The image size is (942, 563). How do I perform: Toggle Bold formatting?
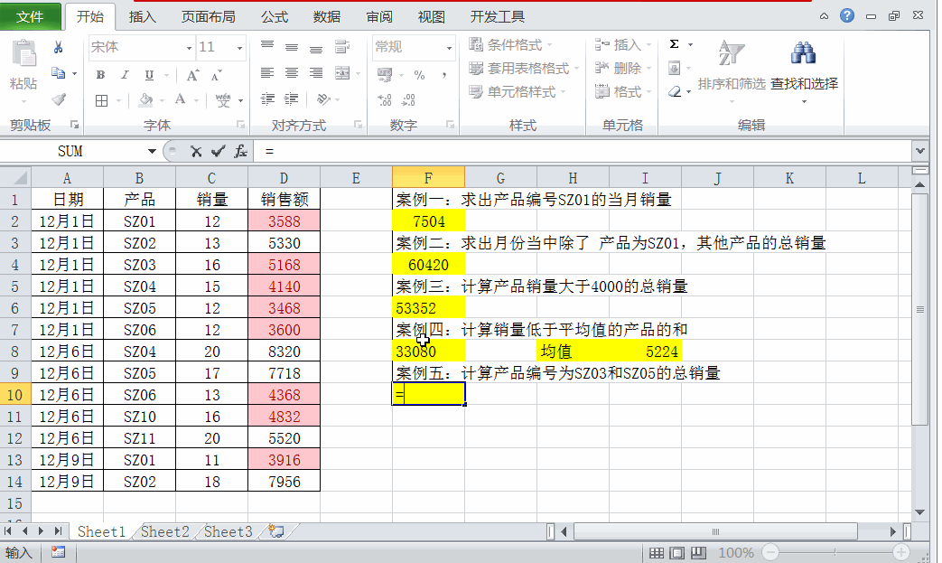point(100,74)
